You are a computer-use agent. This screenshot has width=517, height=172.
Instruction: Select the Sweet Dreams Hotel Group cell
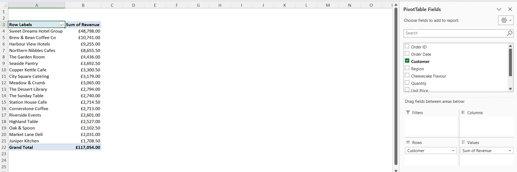pyautogui.click(x=37, y=31)
